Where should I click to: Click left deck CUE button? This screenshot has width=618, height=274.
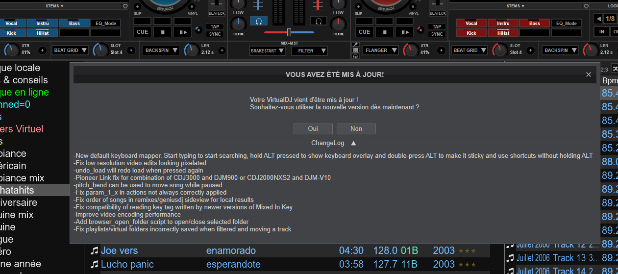142,32
